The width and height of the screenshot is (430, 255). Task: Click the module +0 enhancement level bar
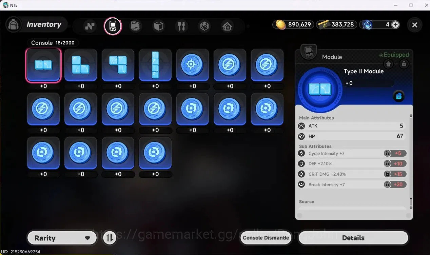point(369,83)
